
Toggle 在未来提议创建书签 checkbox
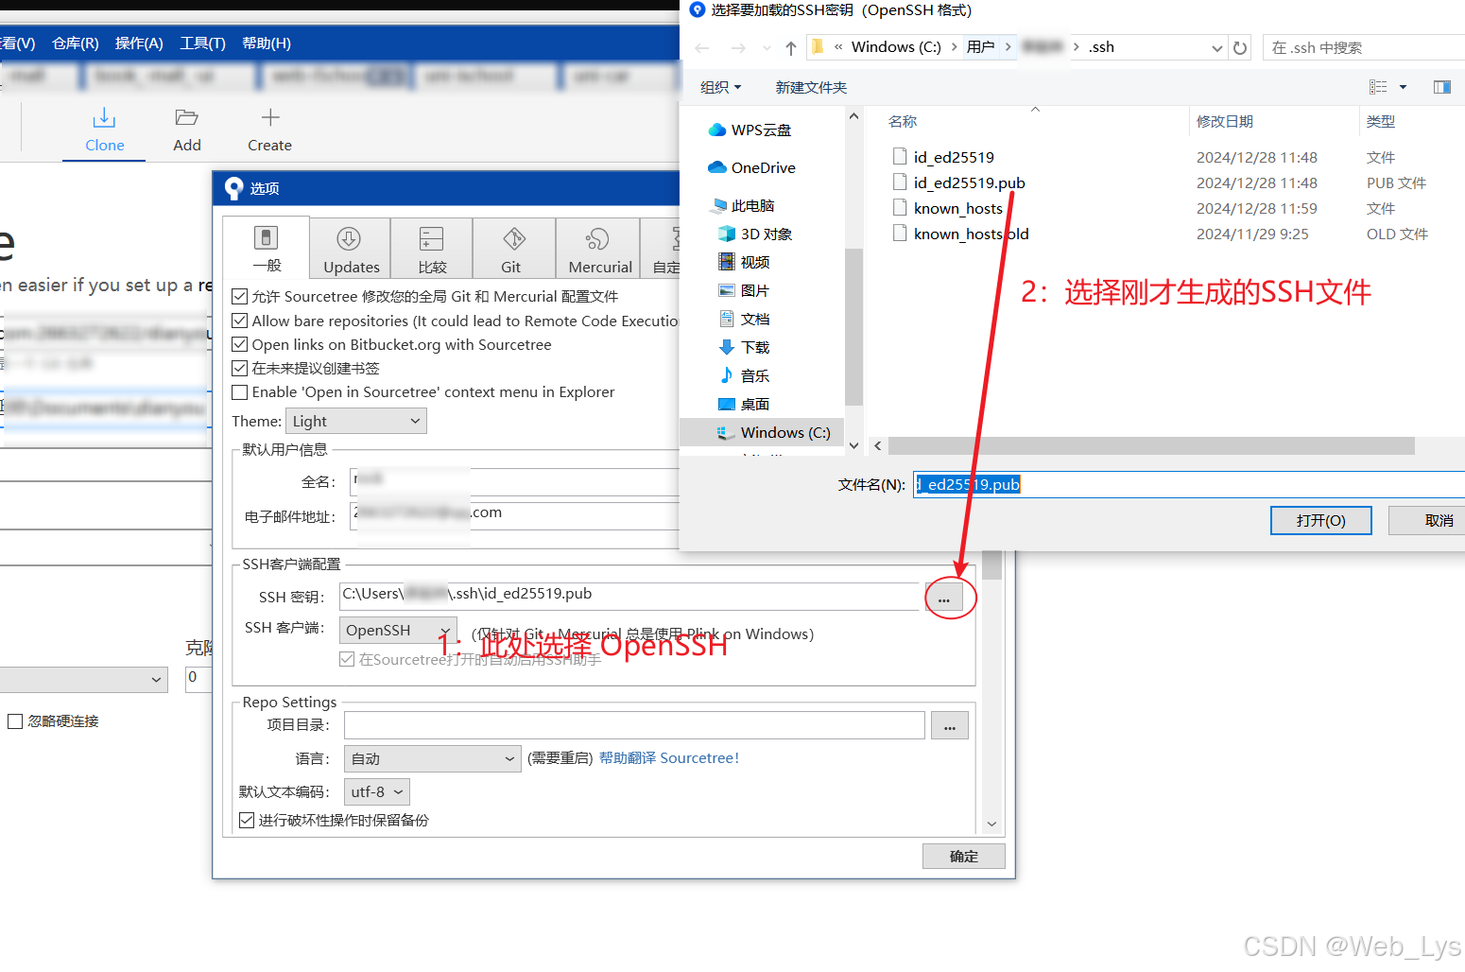click(240, 368)
